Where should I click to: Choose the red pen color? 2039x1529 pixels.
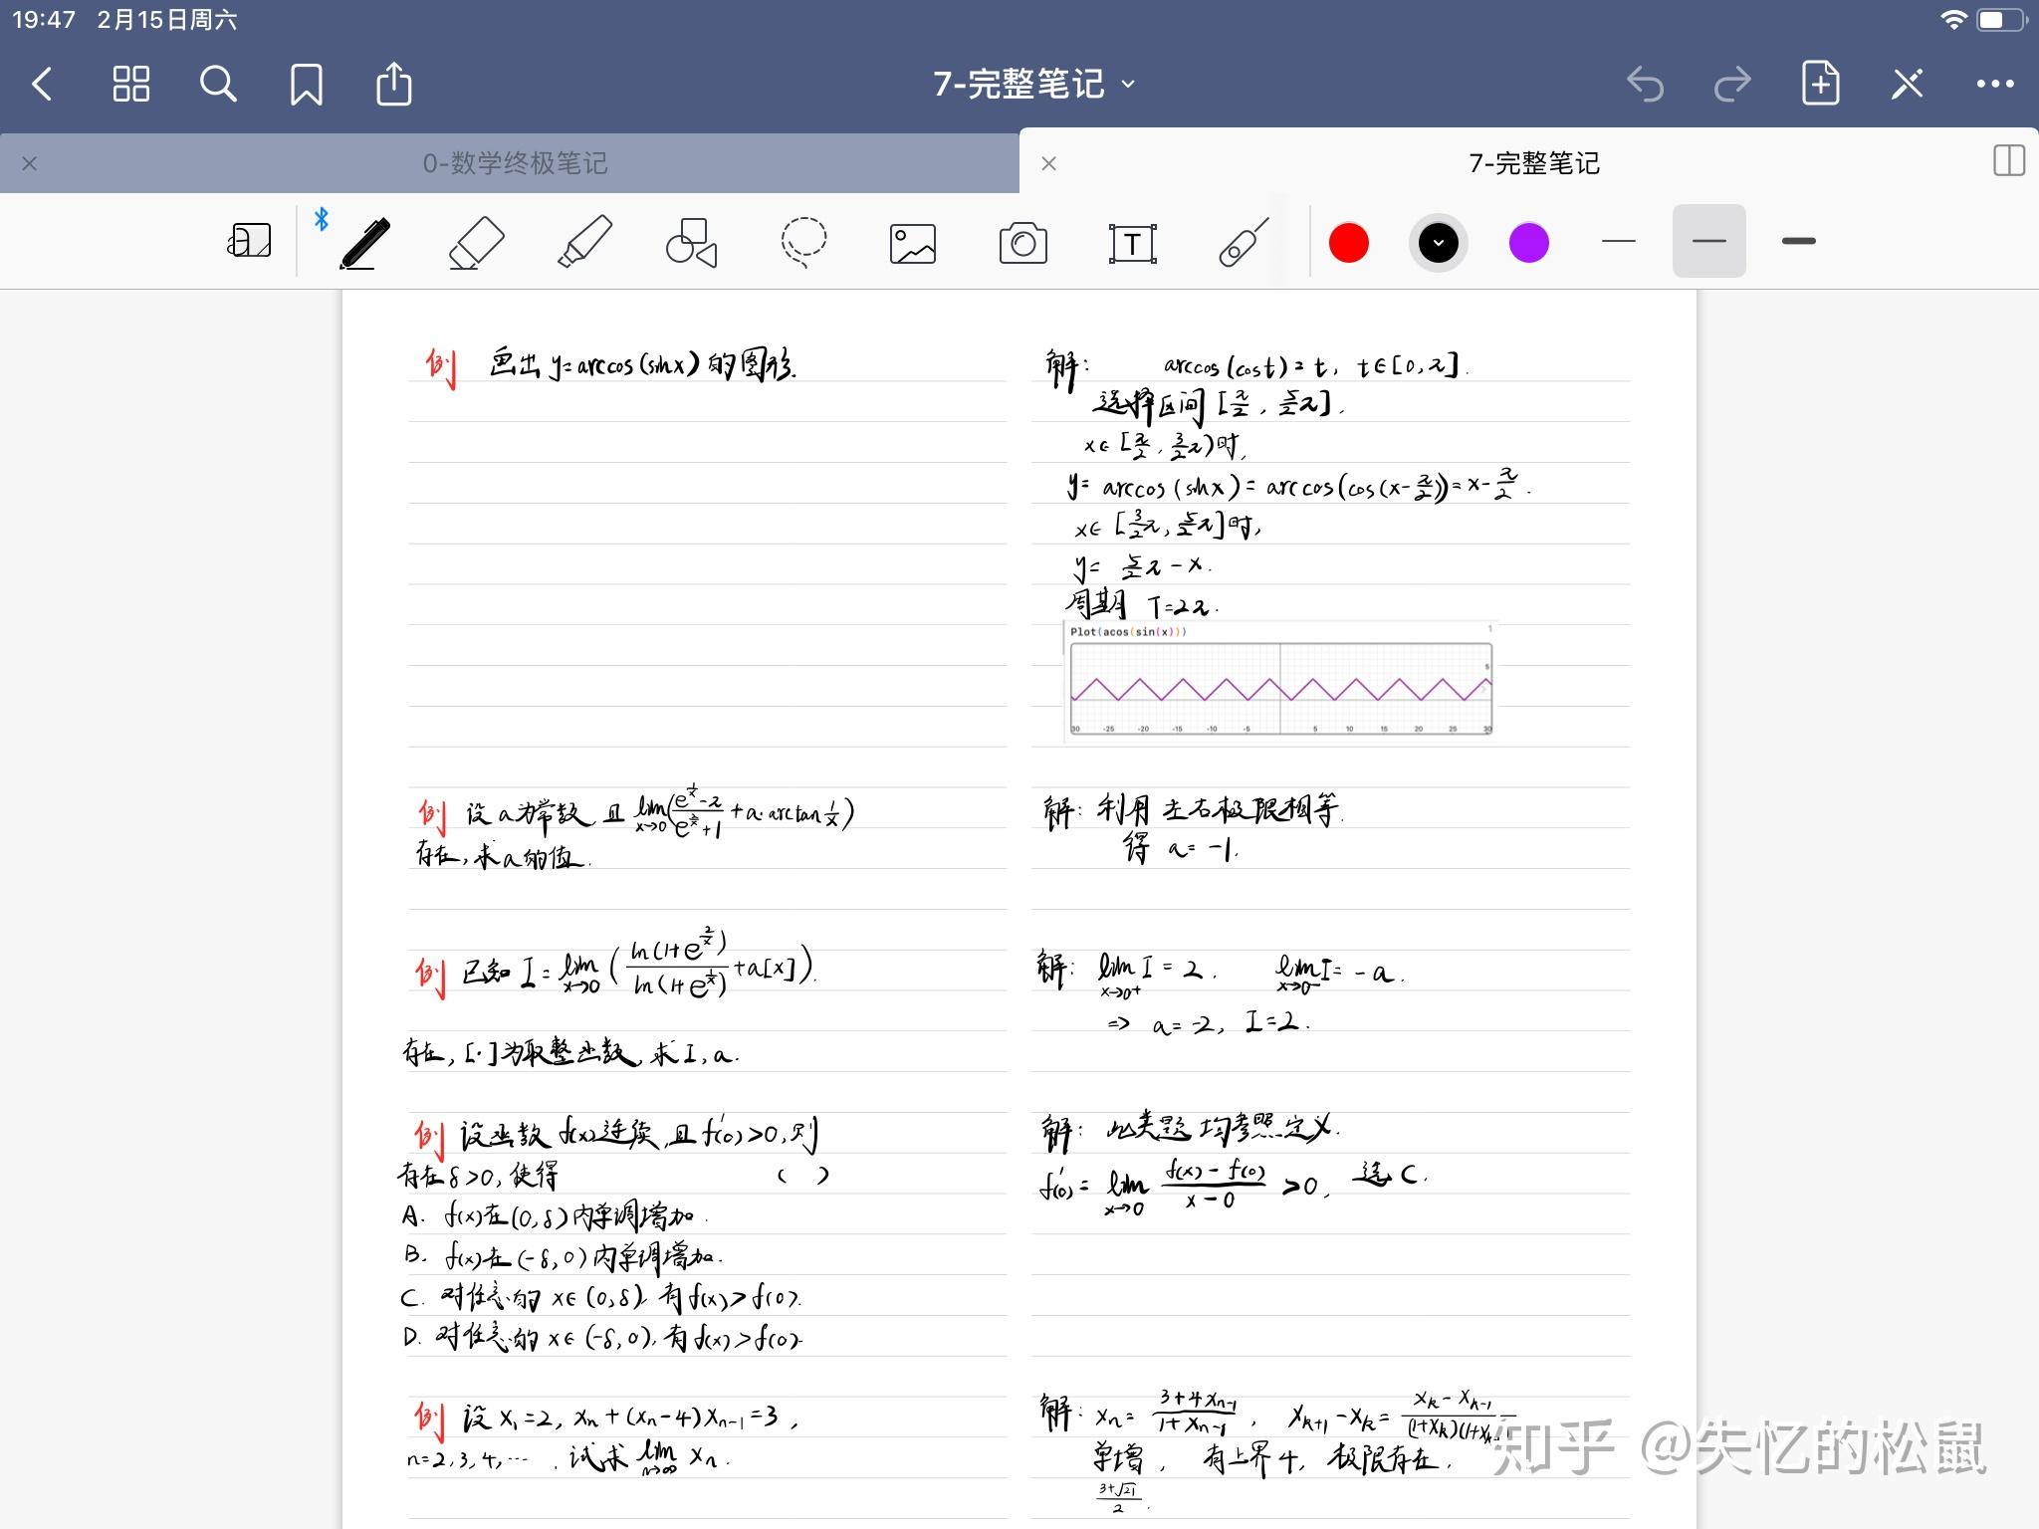tap(1349, 242)
